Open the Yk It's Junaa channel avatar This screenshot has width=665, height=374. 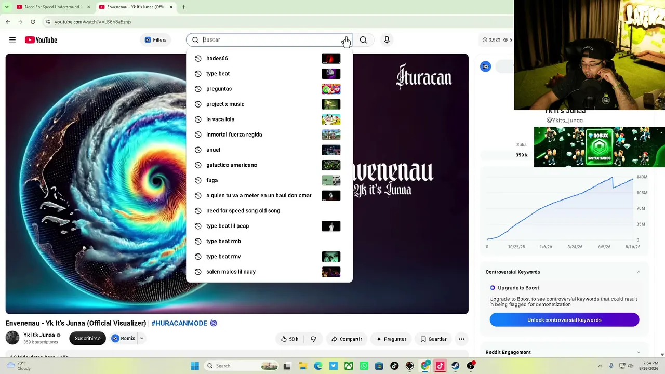tap(12, 338)
